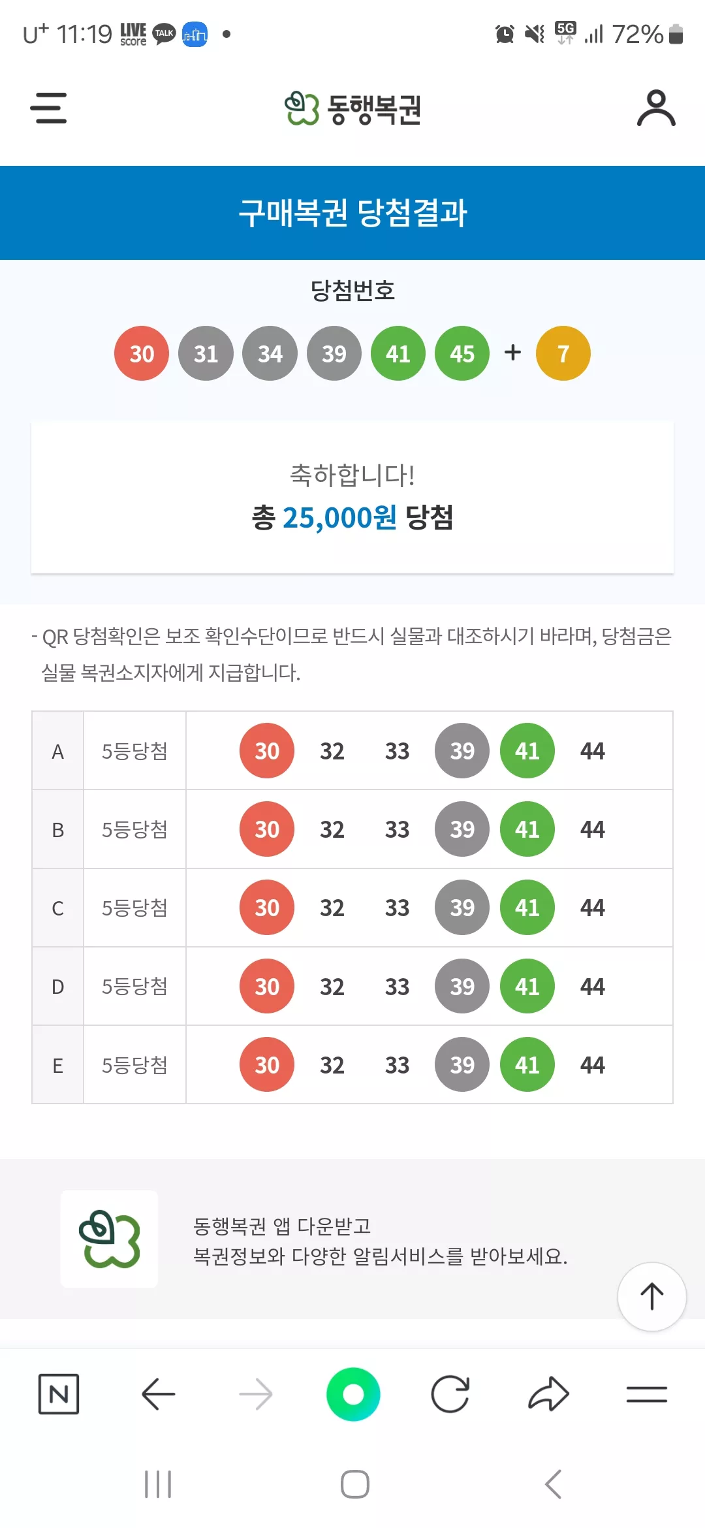Tap the user profile icon
Viewport: 705px width, 1528px height.
pos(656,108)
